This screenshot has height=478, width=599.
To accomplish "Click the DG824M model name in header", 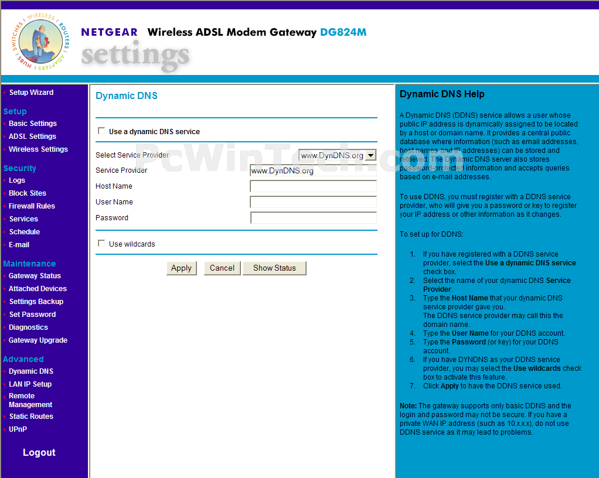I will [x=343, y=32].
